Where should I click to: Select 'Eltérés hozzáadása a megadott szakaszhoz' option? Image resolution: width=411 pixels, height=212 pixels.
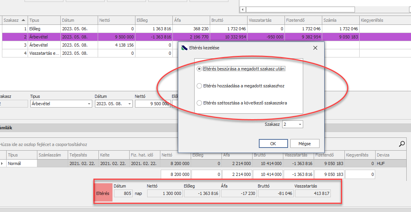tap(200, 86)
